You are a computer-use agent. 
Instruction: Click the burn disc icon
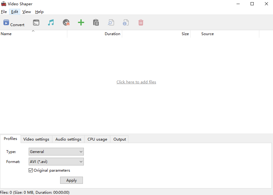66,23
